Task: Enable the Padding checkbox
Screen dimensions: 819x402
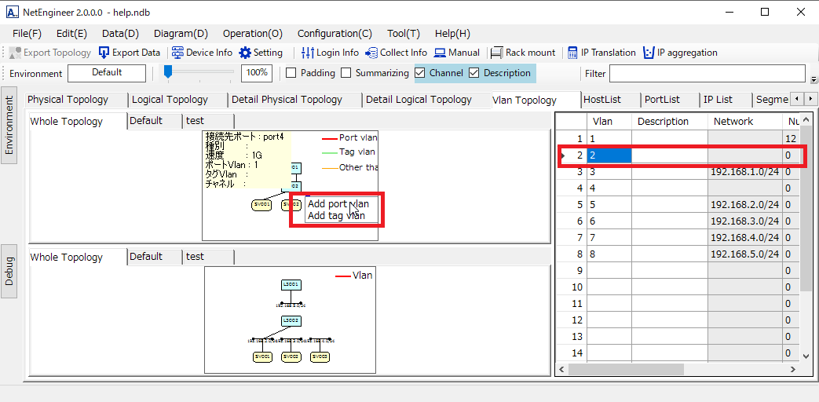Action: 291,73
